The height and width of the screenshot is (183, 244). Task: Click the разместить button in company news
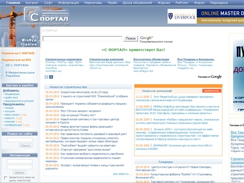[212, 91]
